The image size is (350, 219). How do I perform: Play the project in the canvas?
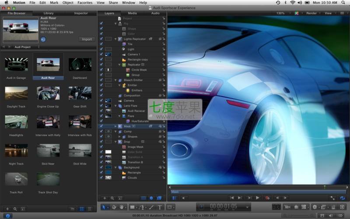pyautogui.click(x=257, y=198)
